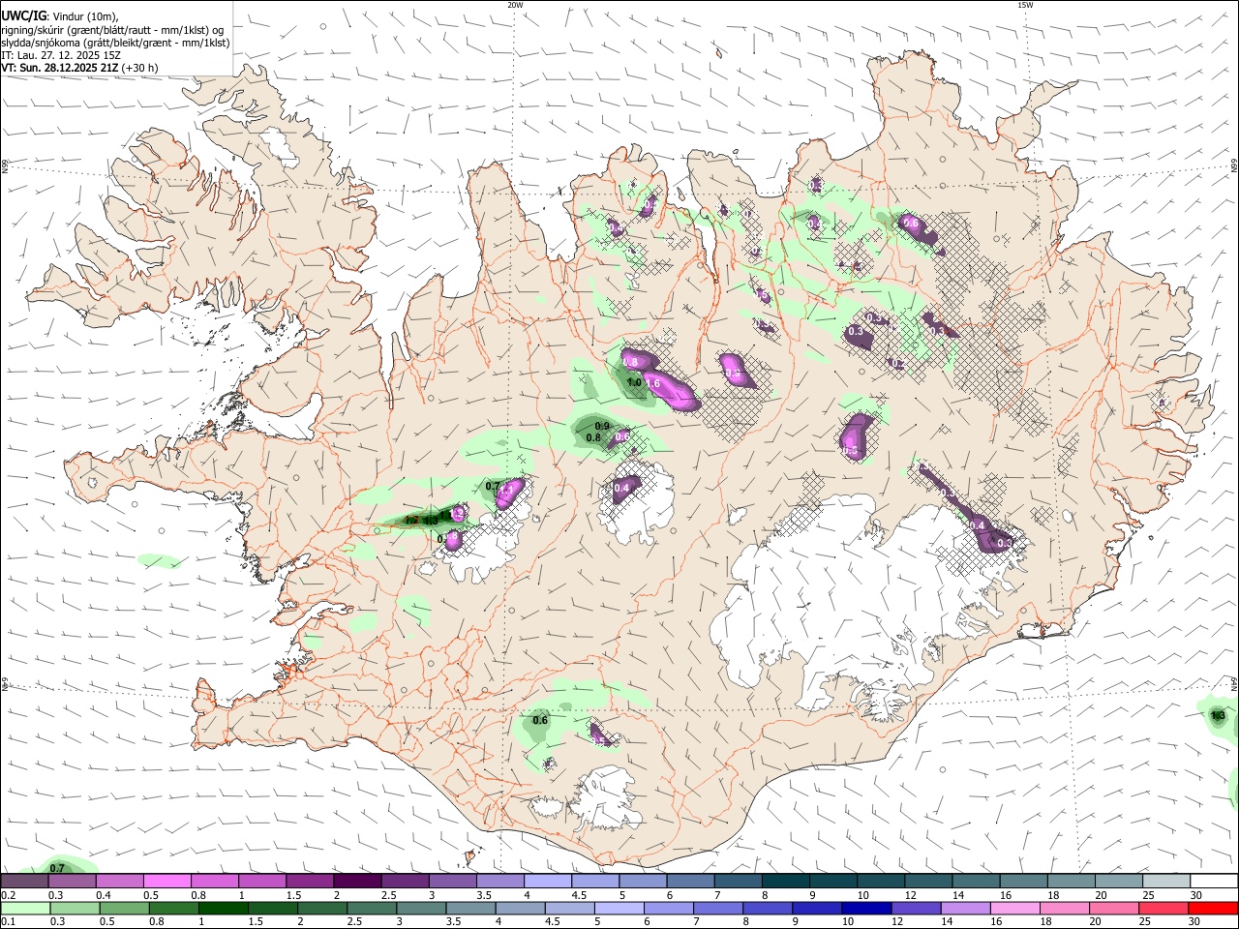This screenshot has width=1239, height=929.
Task: Click the 20W longitude label
Action: pos(515,5)
